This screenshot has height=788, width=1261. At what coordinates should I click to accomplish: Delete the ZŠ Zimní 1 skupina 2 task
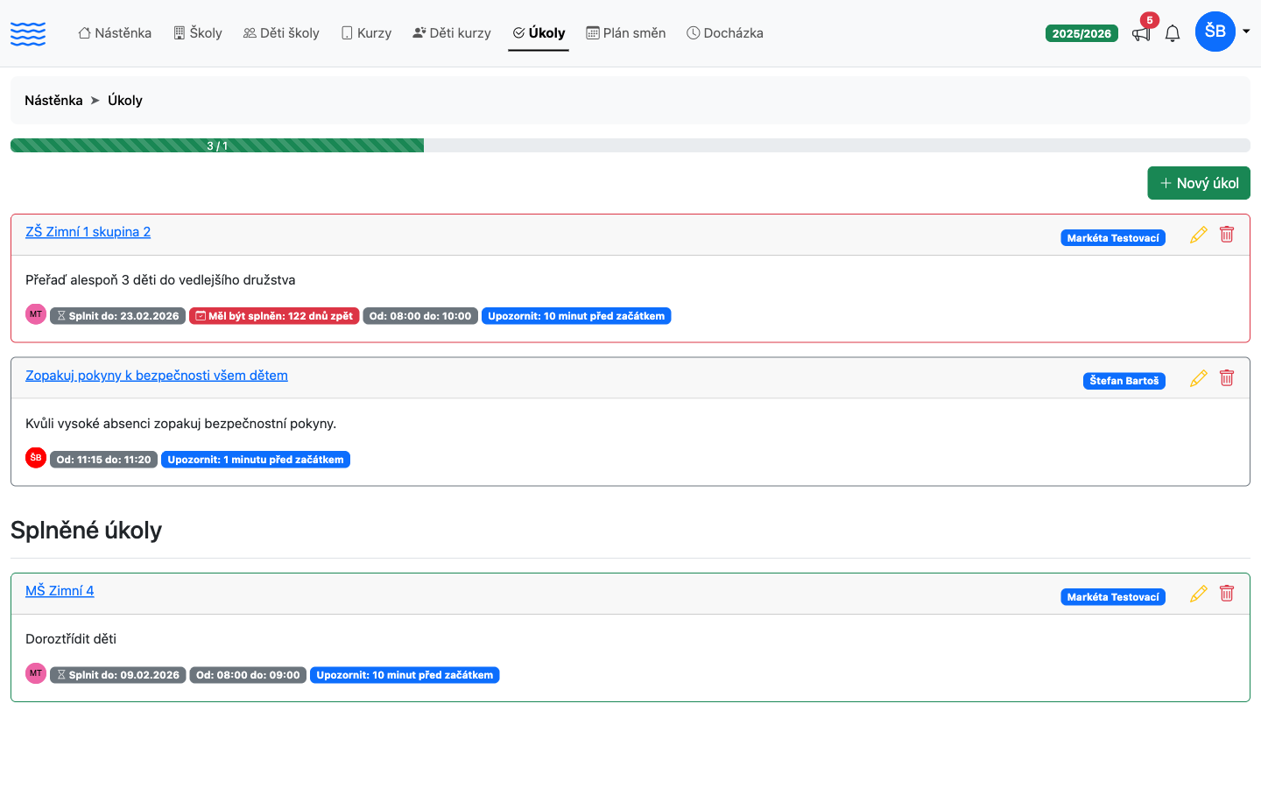point(1227,235)
